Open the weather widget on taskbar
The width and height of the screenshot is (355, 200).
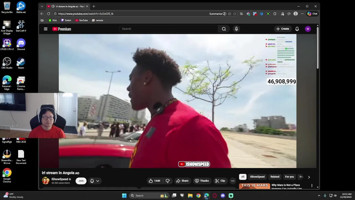tap(13, 196)
